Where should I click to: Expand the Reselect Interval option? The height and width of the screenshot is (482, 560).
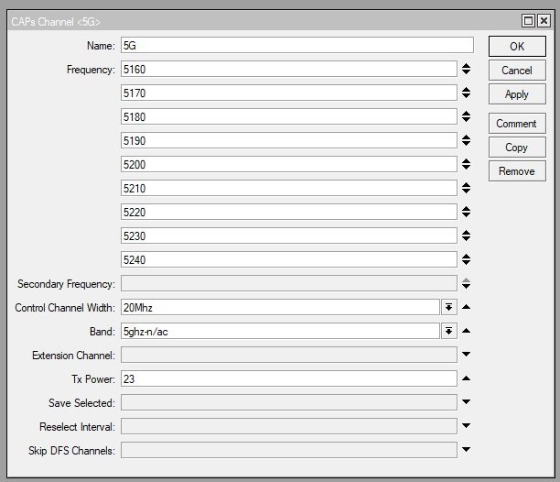(466, 426)
